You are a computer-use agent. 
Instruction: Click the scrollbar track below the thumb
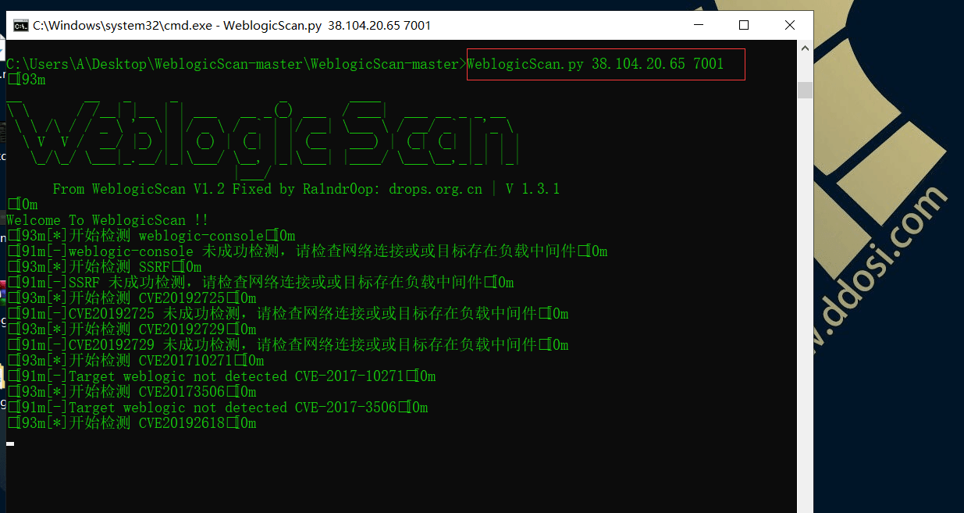point(805,305)
